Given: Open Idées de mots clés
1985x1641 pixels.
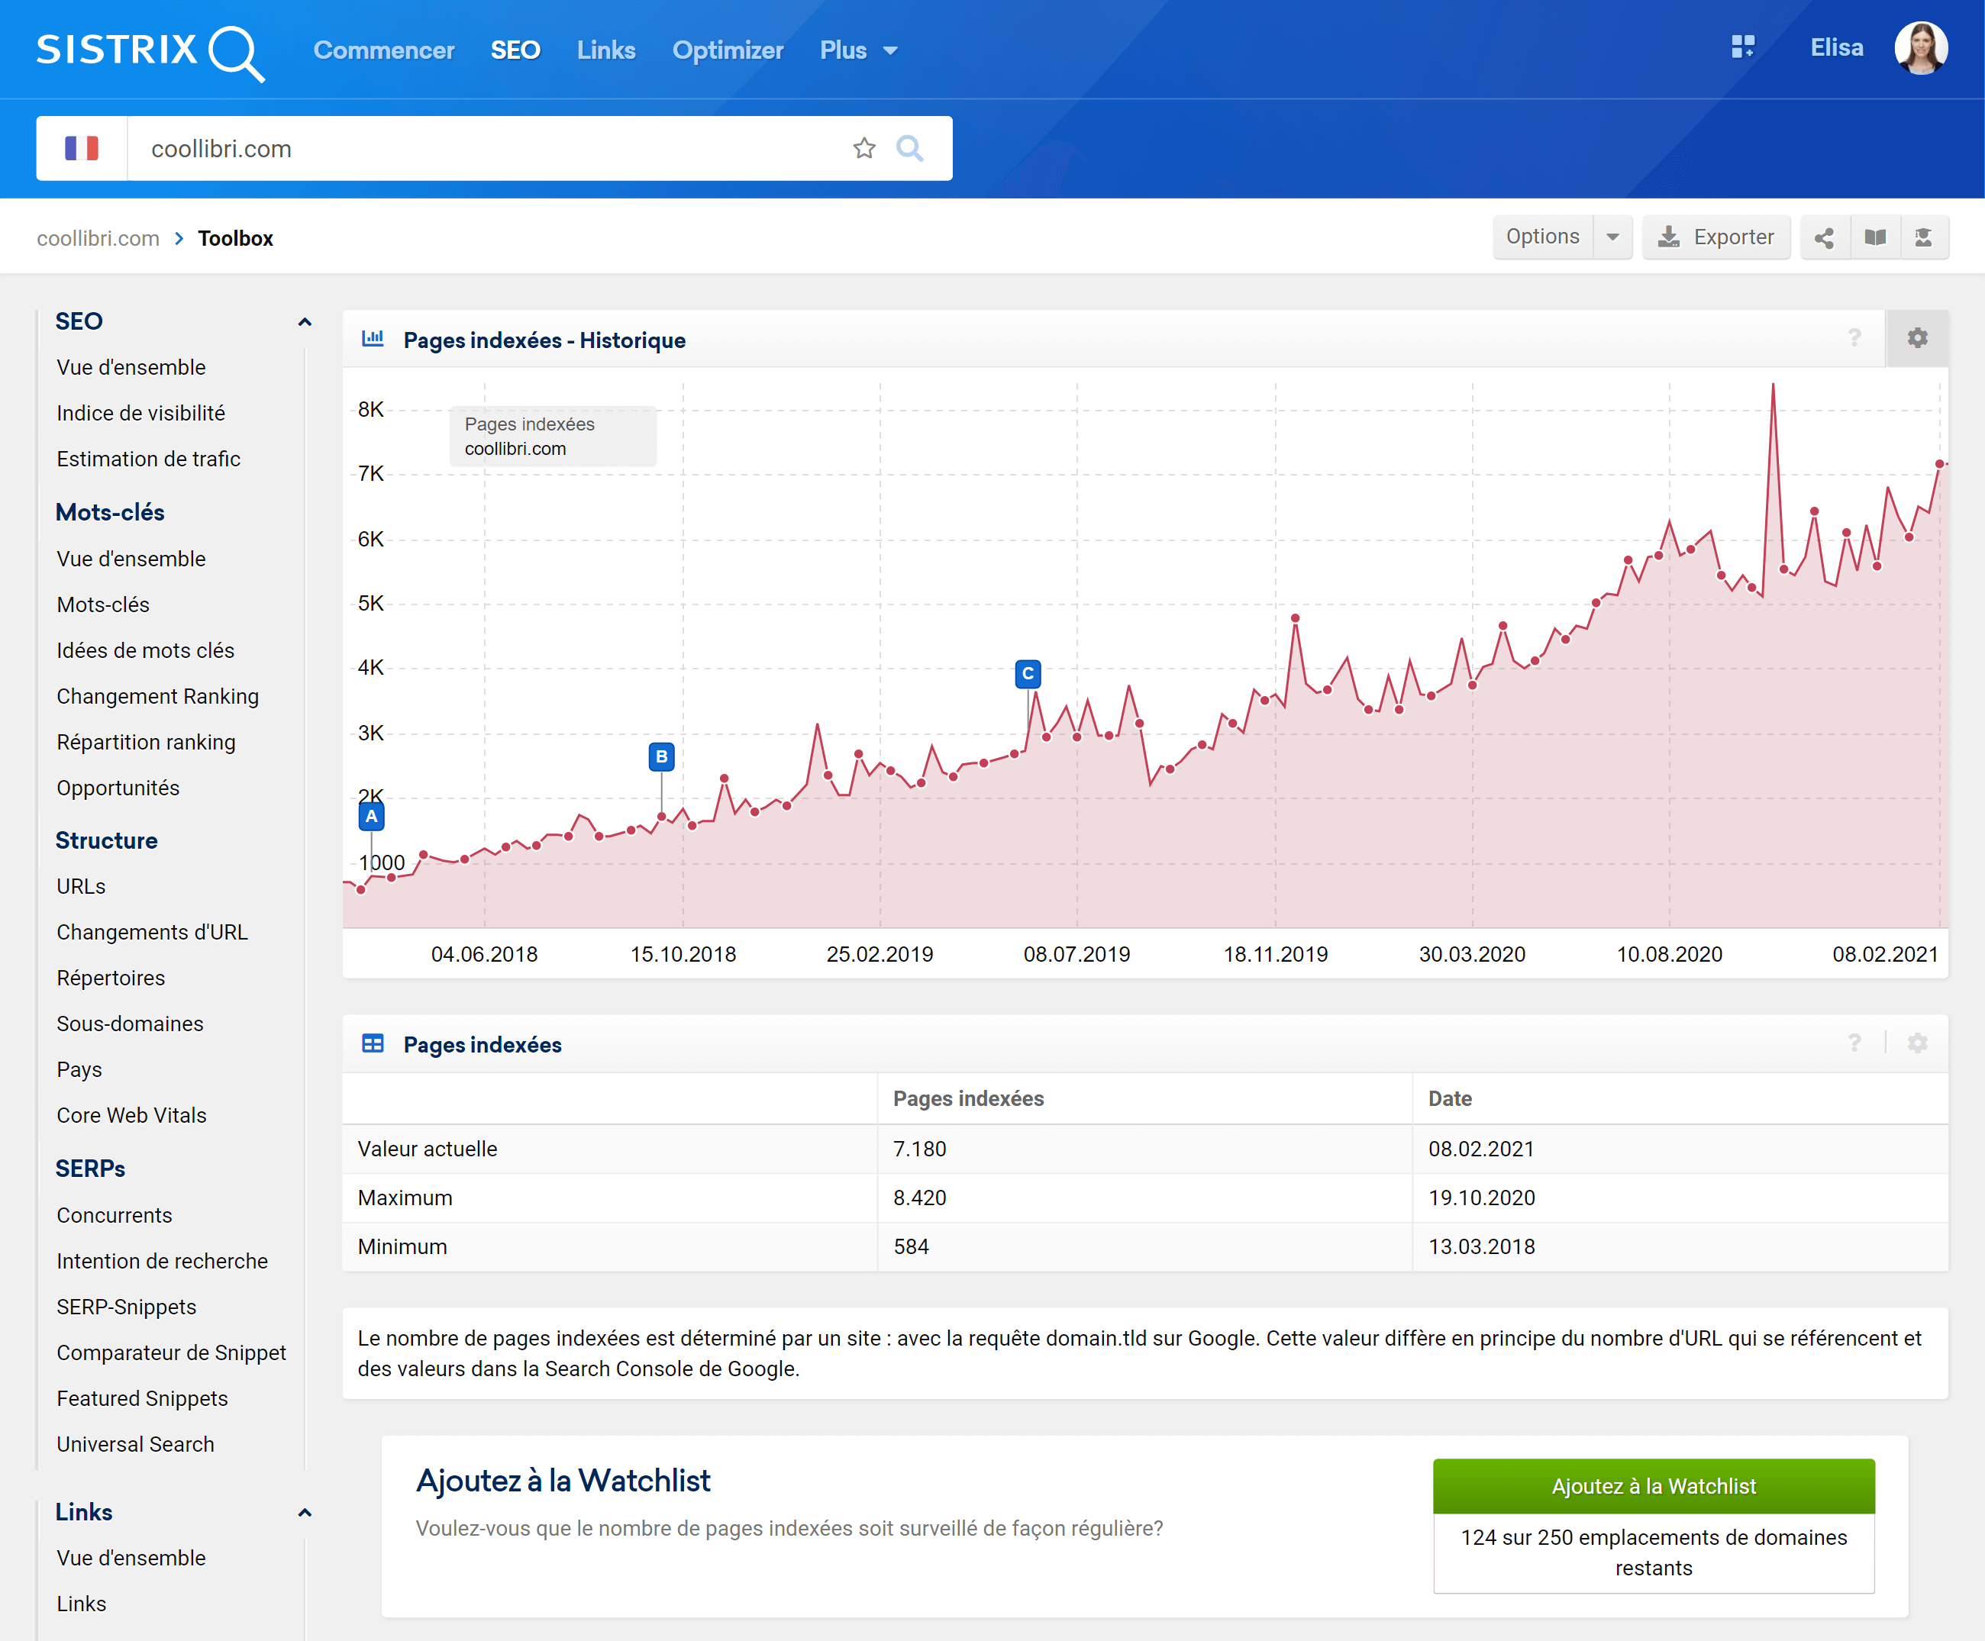Looking at the screenshot, I should [x=146, y=650].
